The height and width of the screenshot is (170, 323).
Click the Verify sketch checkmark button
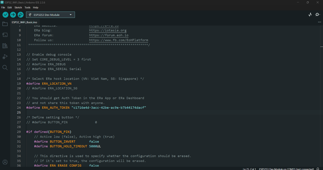[x=5, y=15]
